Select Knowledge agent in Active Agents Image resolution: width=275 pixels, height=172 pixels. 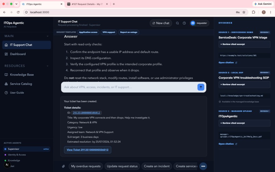click(27, 160)
